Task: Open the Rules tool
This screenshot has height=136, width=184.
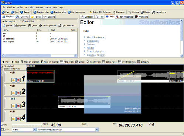Action: click(x=93, y=12)
